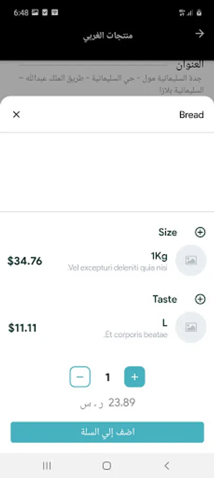Increase quantity with the plus button
214x478 pixels.
[x=135, y=377]
